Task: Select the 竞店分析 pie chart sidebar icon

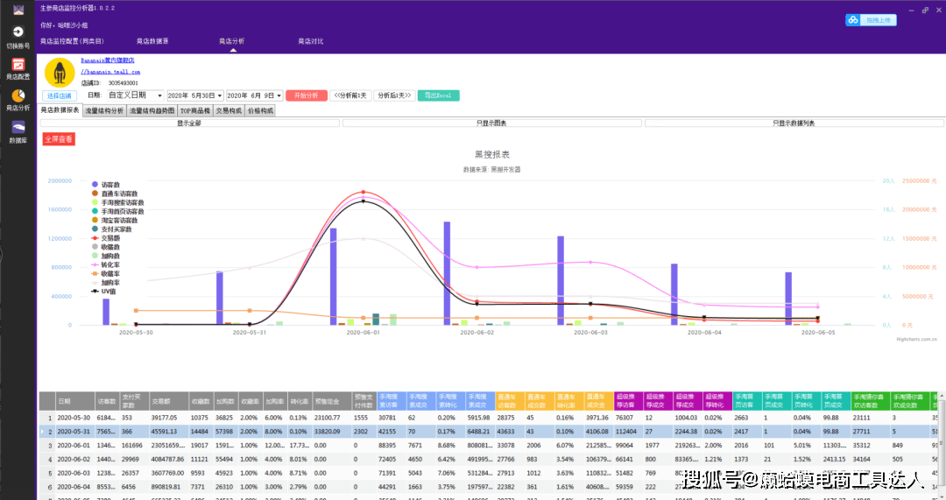Action: pyautogui.click(x=18, y=96)
